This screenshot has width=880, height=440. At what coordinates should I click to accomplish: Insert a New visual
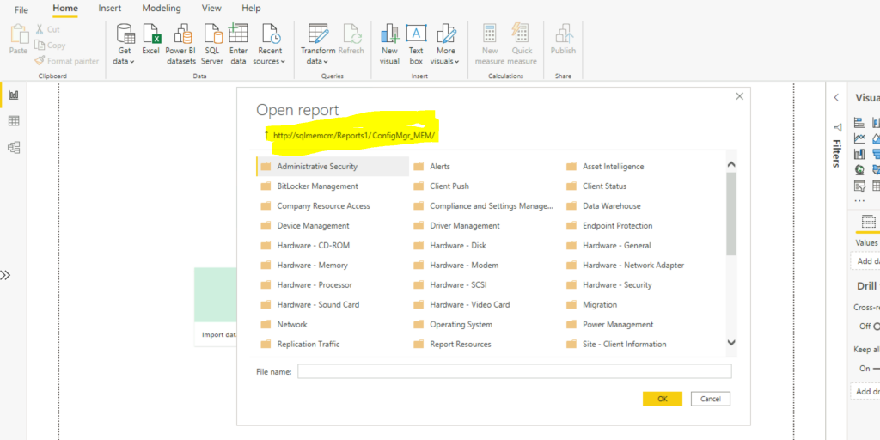click(389, 45)
